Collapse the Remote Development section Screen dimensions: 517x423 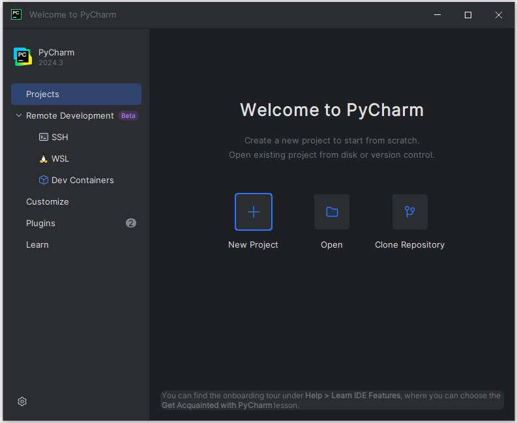19,116
